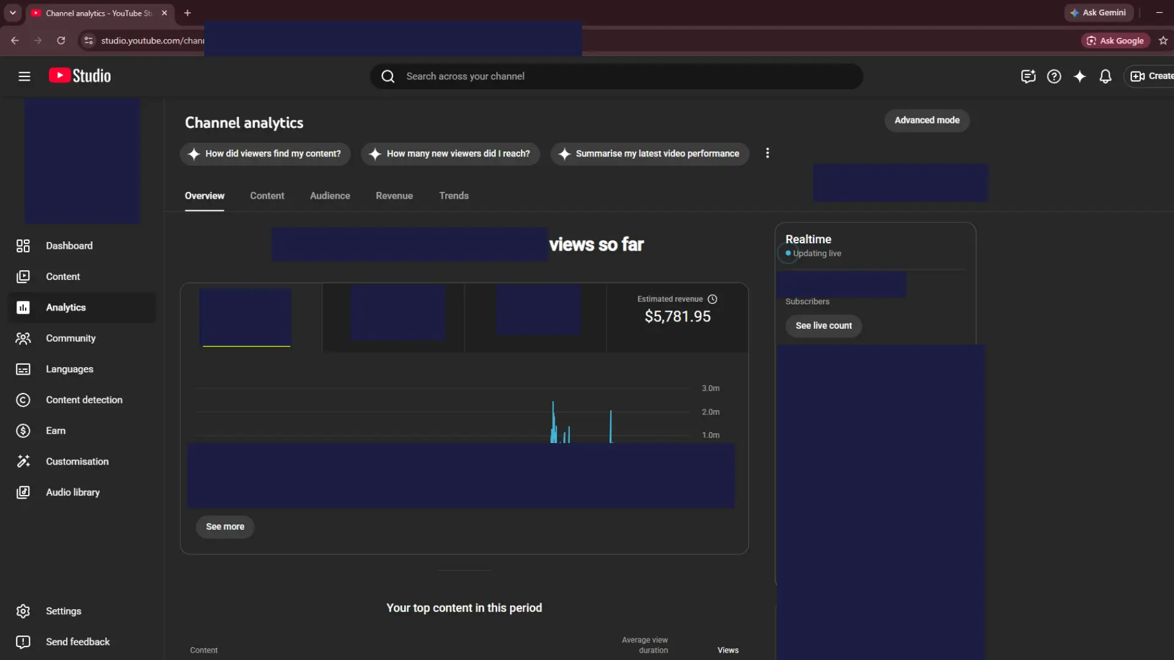Click the Advanced mode button
The height and width of the screenshot is (660, 1174).
pos(927,120)
